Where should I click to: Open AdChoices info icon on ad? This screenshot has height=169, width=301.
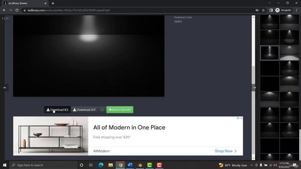(238, 118)
